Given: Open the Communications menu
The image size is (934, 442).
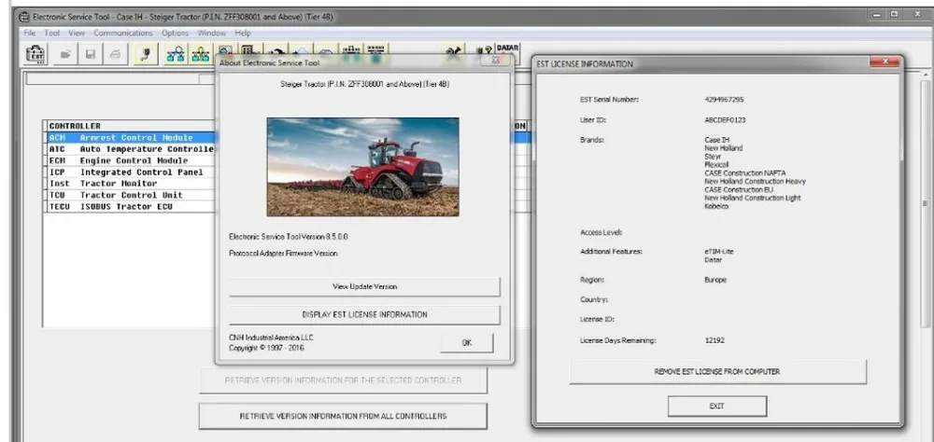Looking at the screenshot, I should pos(123,34).
